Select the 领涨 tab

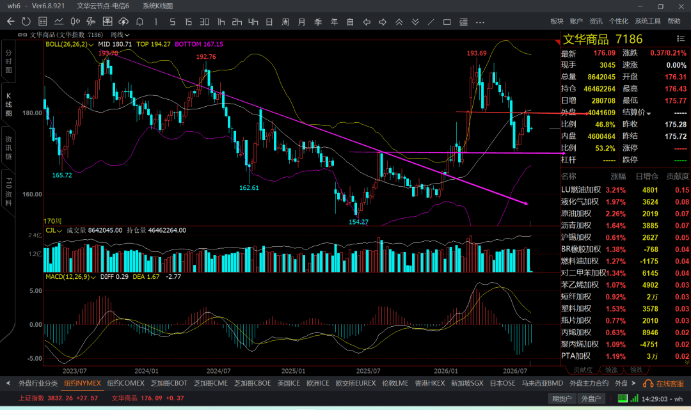coord(612,370)
